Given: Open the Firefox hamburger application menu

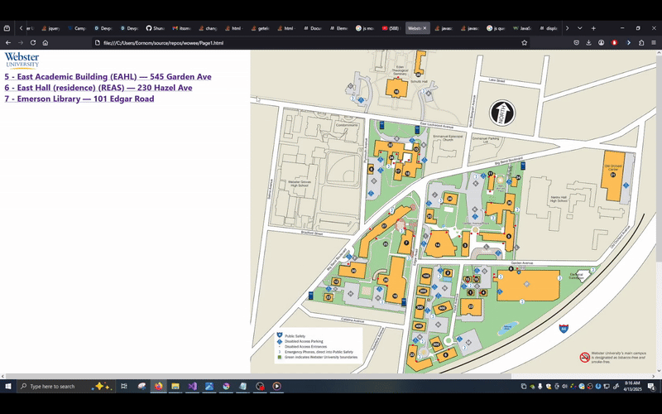Looking at the screenshot, I should (x=654, y=43).
